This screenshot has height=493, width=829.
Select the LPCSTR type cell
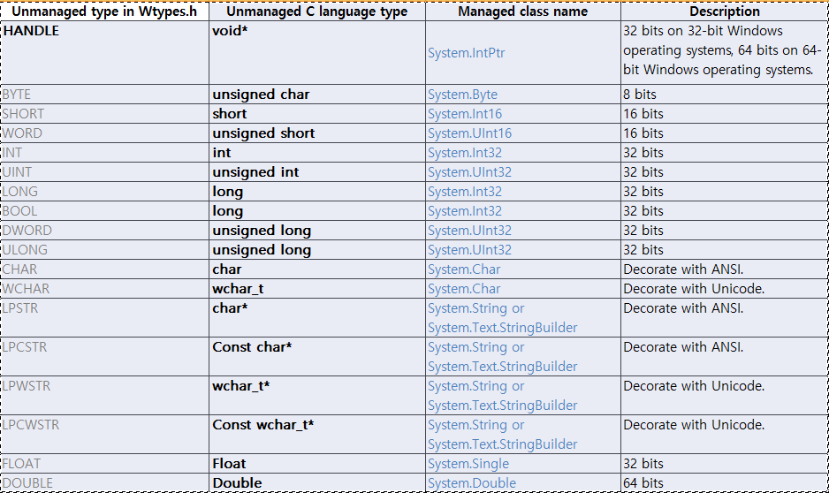coord(104,357)
